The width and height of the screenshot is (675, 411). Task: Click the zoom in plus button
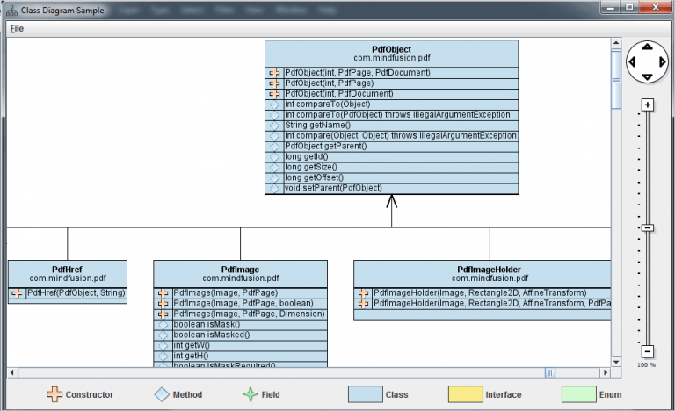pyautogui.click(x=648, y=105)
